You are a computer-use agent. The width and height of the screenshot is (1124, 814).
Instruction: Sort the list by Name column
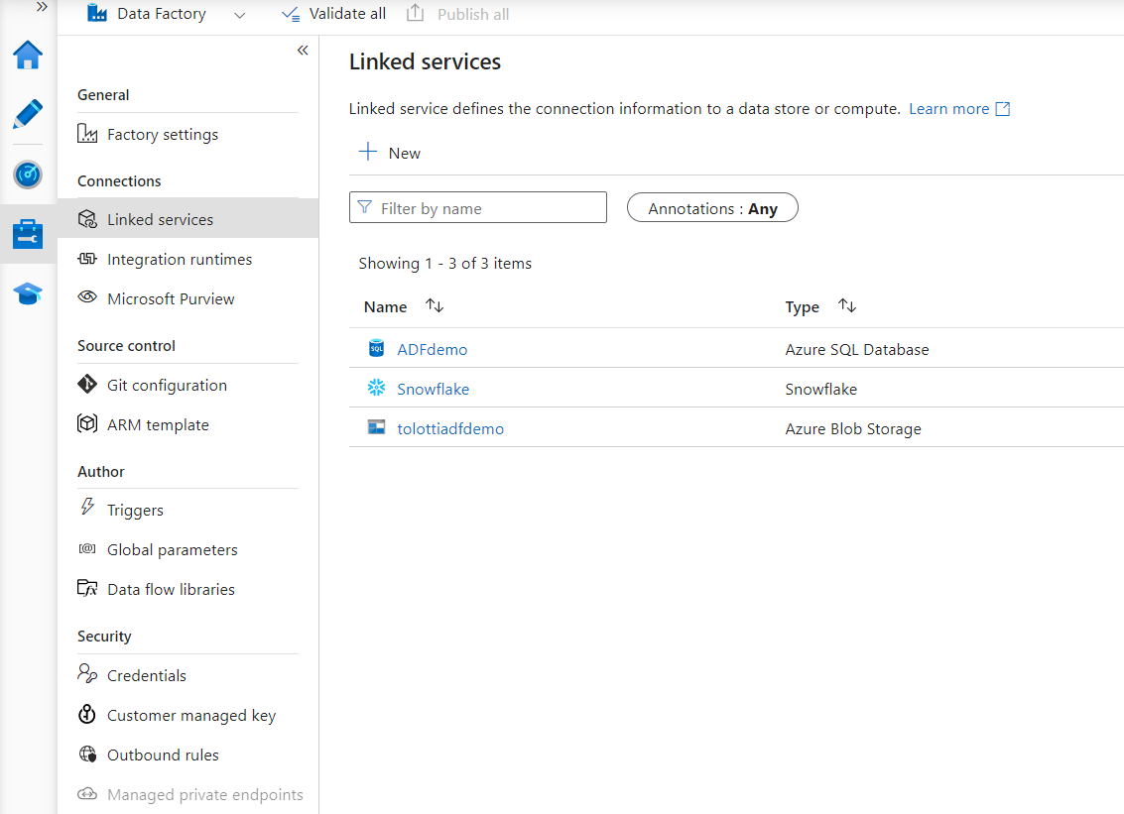(x=435, y=306)
